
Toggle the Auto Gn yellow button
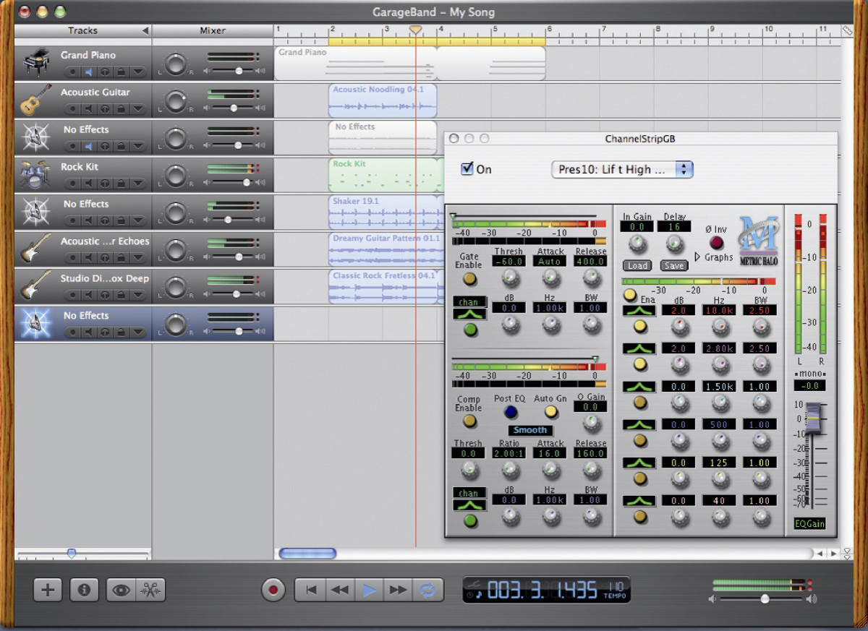click(x=551, y=412)
